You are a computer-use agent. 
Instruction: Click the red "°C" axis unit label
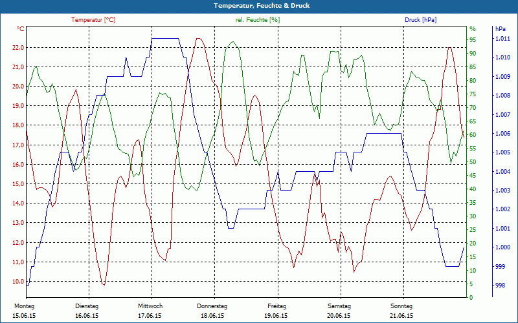pos(21,28)
